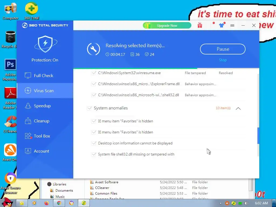Image resolution: width=276 pixels, height=207 pixels.
Task: Select the Avast One desktop icon
Action: [10, 153]
